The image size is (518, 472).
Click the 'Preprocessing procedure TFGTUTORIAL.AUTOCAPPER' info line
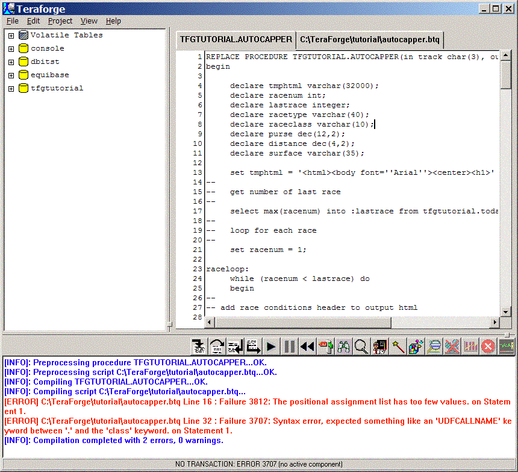point(135,363)
